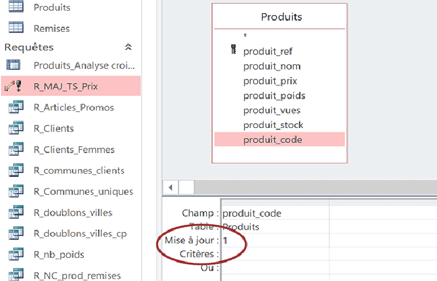
Task: Click the R_MAJ_TS_Prix update query icon
Action: coord(13,86)
